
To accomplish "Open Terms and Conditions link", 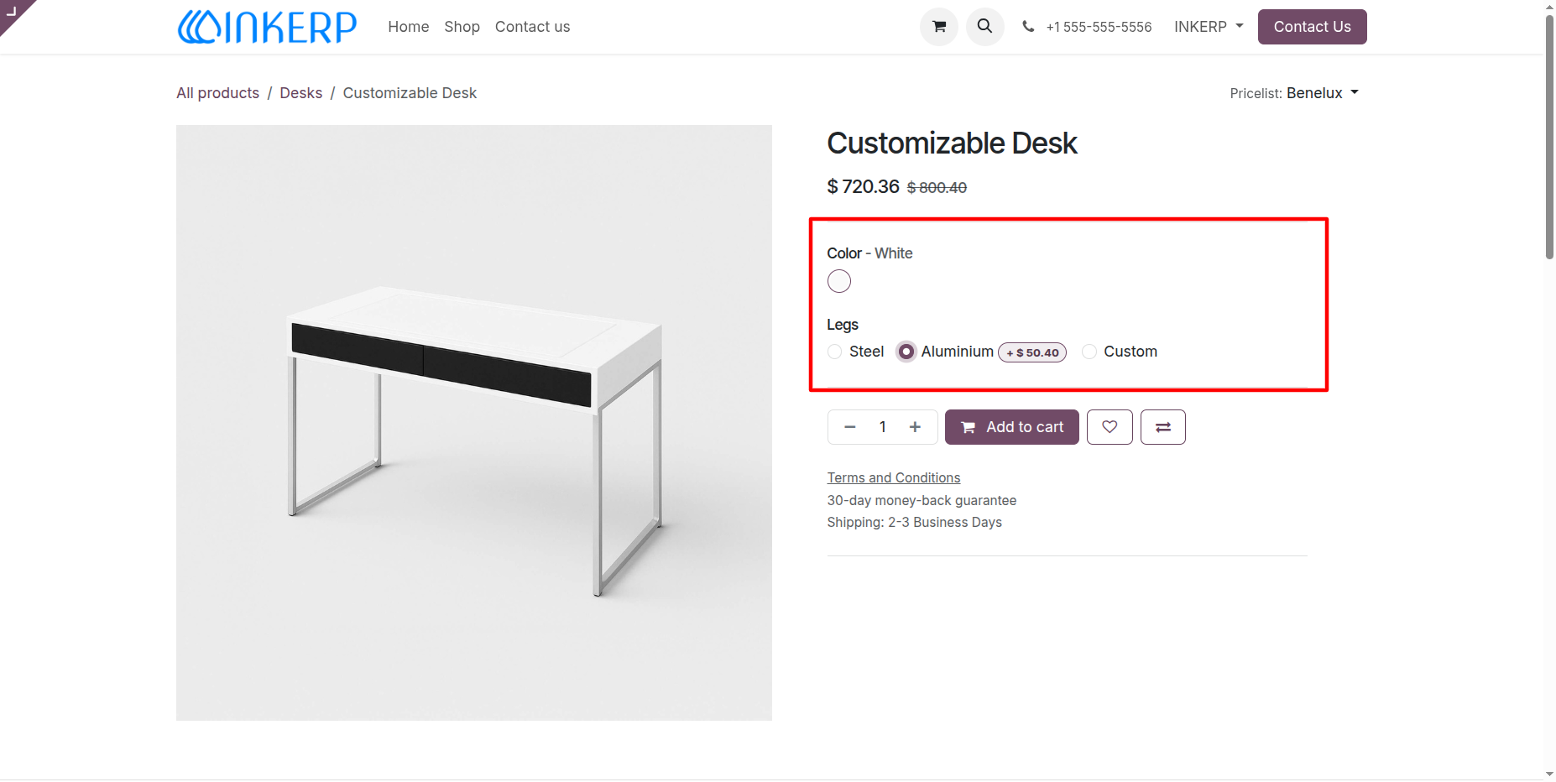I will tap(894, 477).
